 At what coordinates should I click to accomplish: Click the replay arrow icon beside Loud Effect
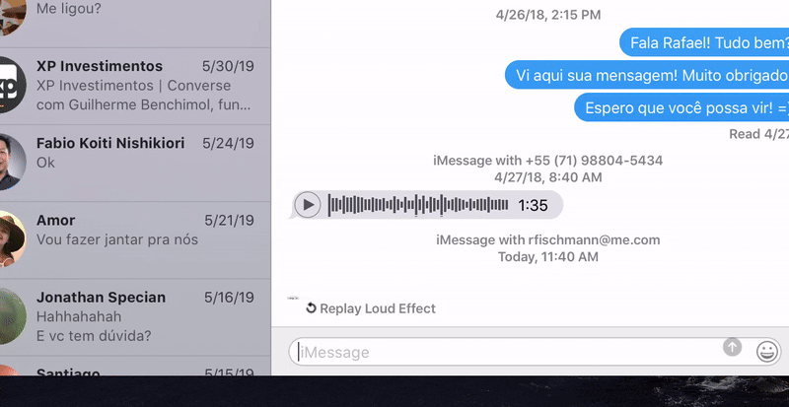pos(311,307)
